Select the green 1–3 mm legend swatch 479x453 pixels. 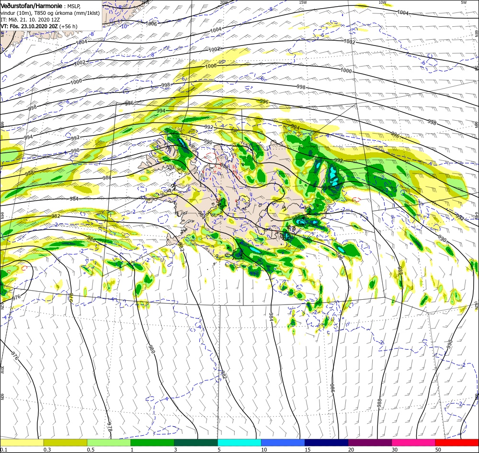[x=152, y=442]
